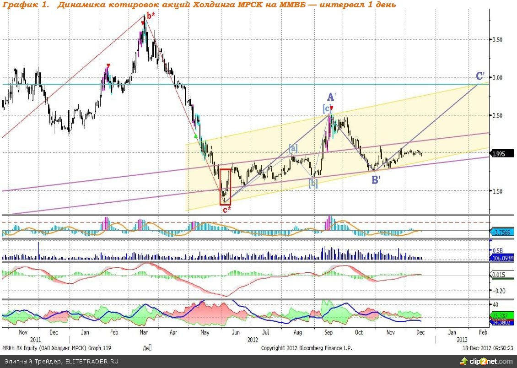Image resolution: width=517 pixels, height=368 pixels.
Task: Click the [b] sub-wave label
Action: tap(313, 184)
